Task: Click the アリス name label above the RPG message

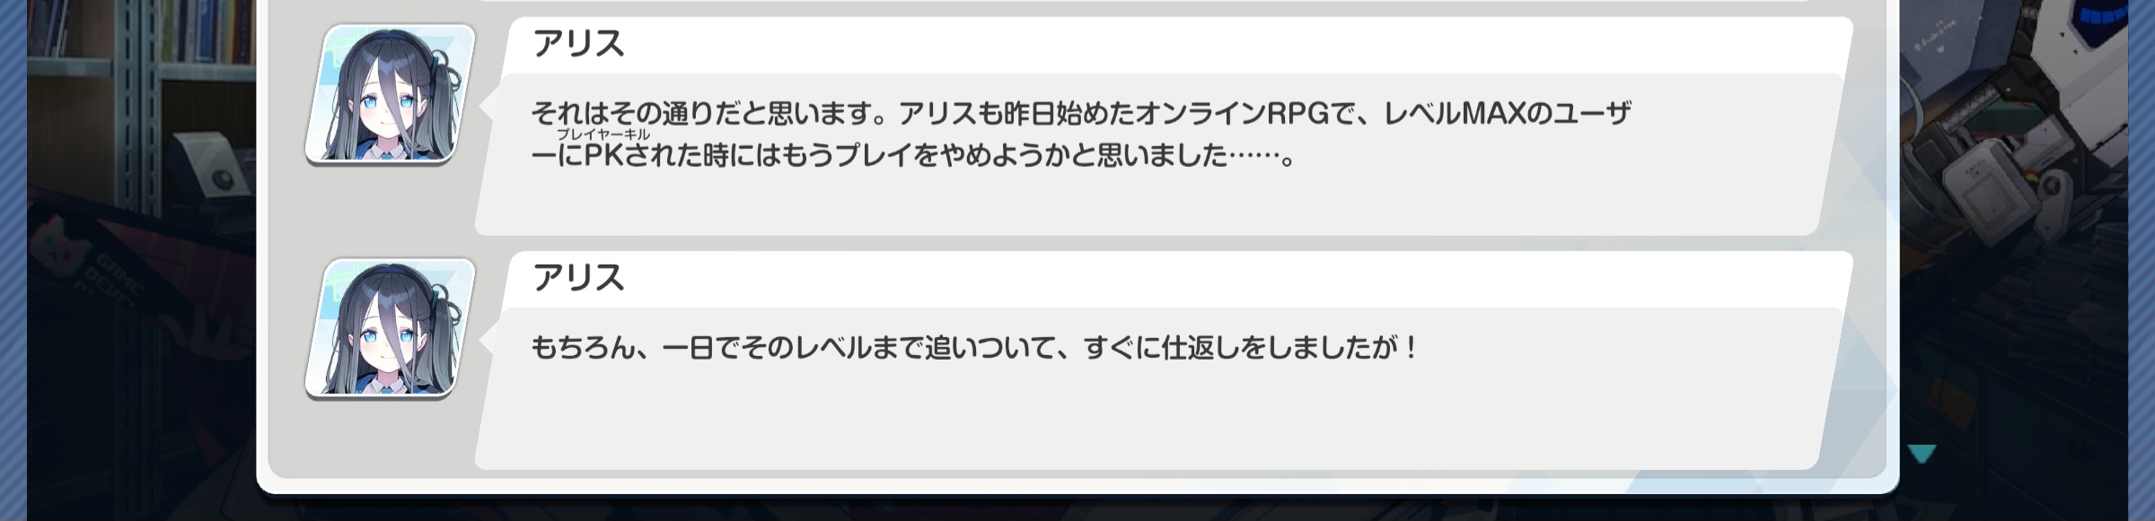Action: click(577, 44)
